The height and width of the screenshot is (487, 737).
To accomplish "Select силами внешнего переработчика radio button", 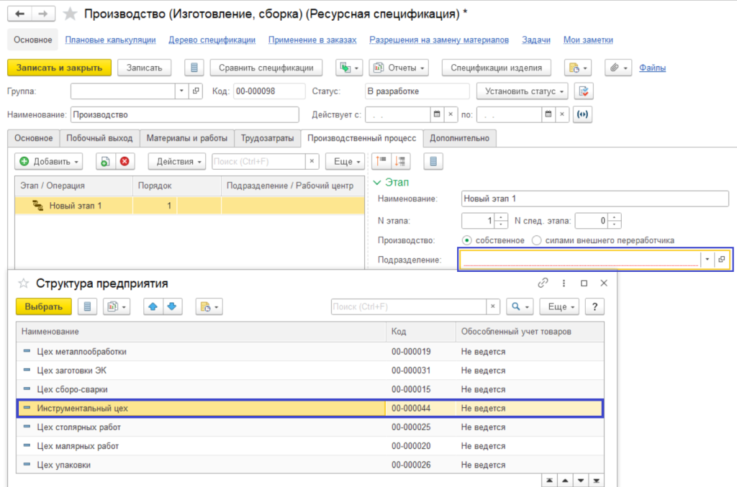I will [x=536, y=240].
